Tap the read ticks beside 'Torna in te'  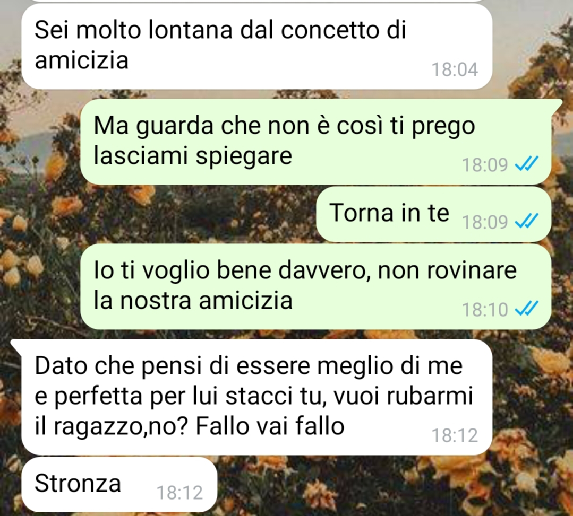coord(527,221)
